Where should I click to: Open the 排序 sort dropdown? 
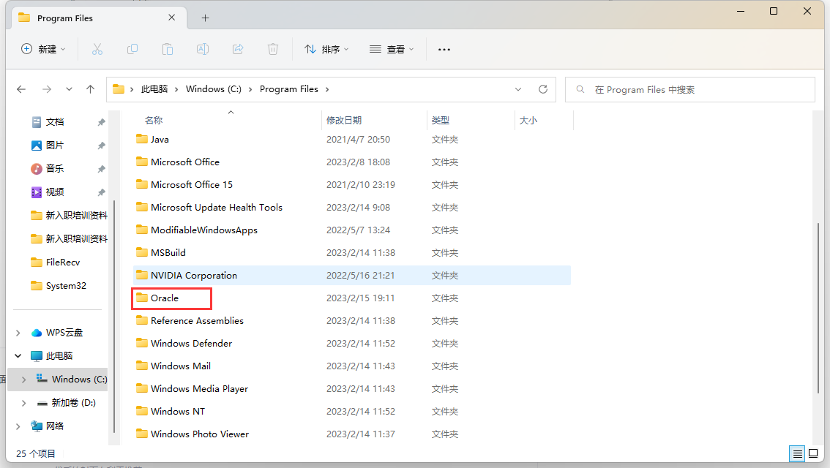[x=326, y=49]
